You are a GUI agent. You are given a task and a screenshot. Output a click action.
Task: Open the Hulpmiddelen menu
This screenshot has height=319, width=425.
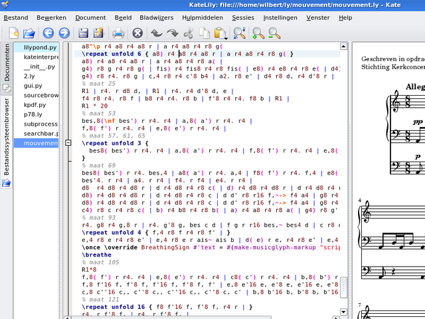tap(203, 18)
